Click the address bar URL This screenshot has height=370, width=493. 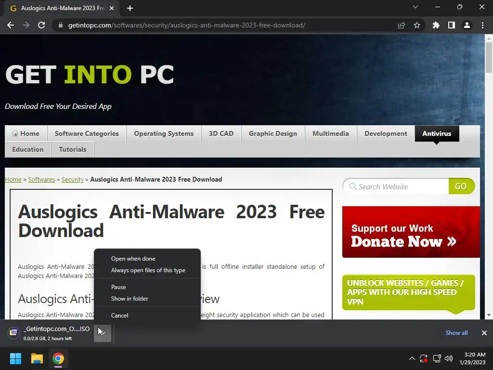tap(187, 25)
